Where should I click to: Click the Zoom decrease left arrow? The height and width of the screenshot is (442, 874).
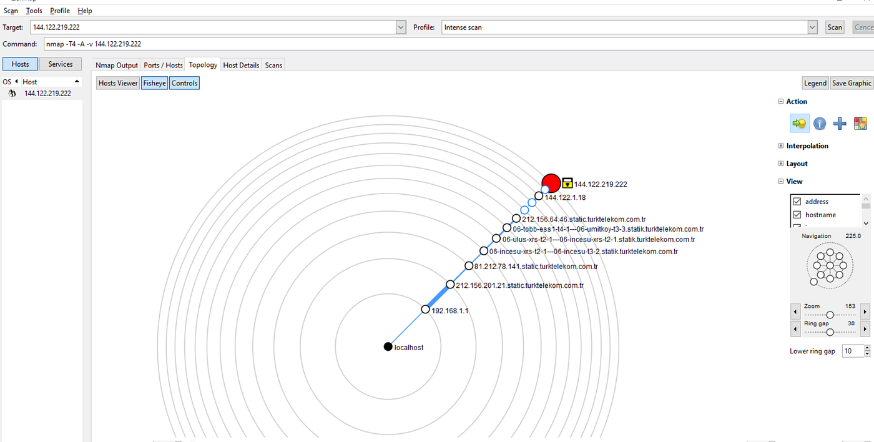[795, 311]
